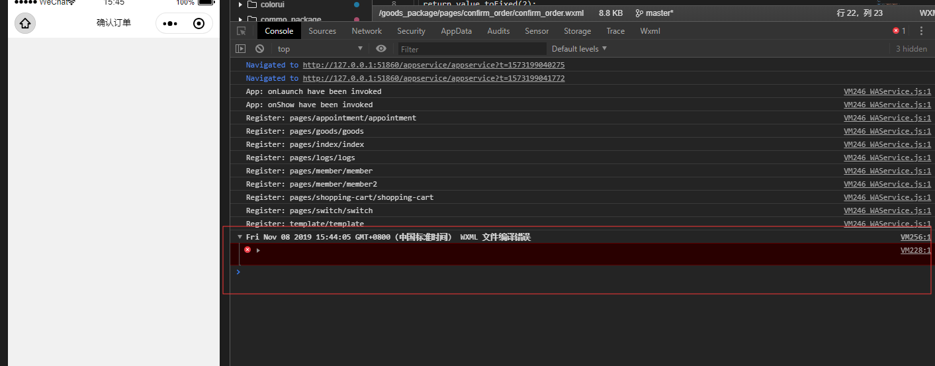Click the console Filter input field

[472, 49]
